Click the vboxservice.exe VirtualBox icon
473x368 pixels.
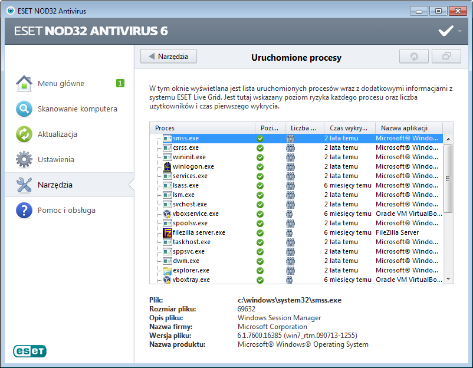(x=167, y=214)
